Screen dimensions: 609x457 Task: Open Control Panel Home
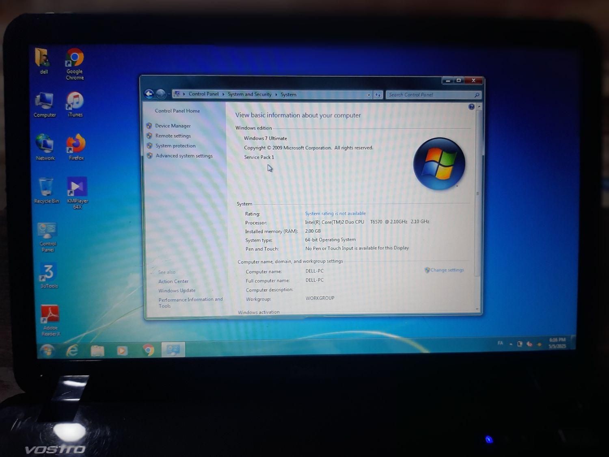177,111
